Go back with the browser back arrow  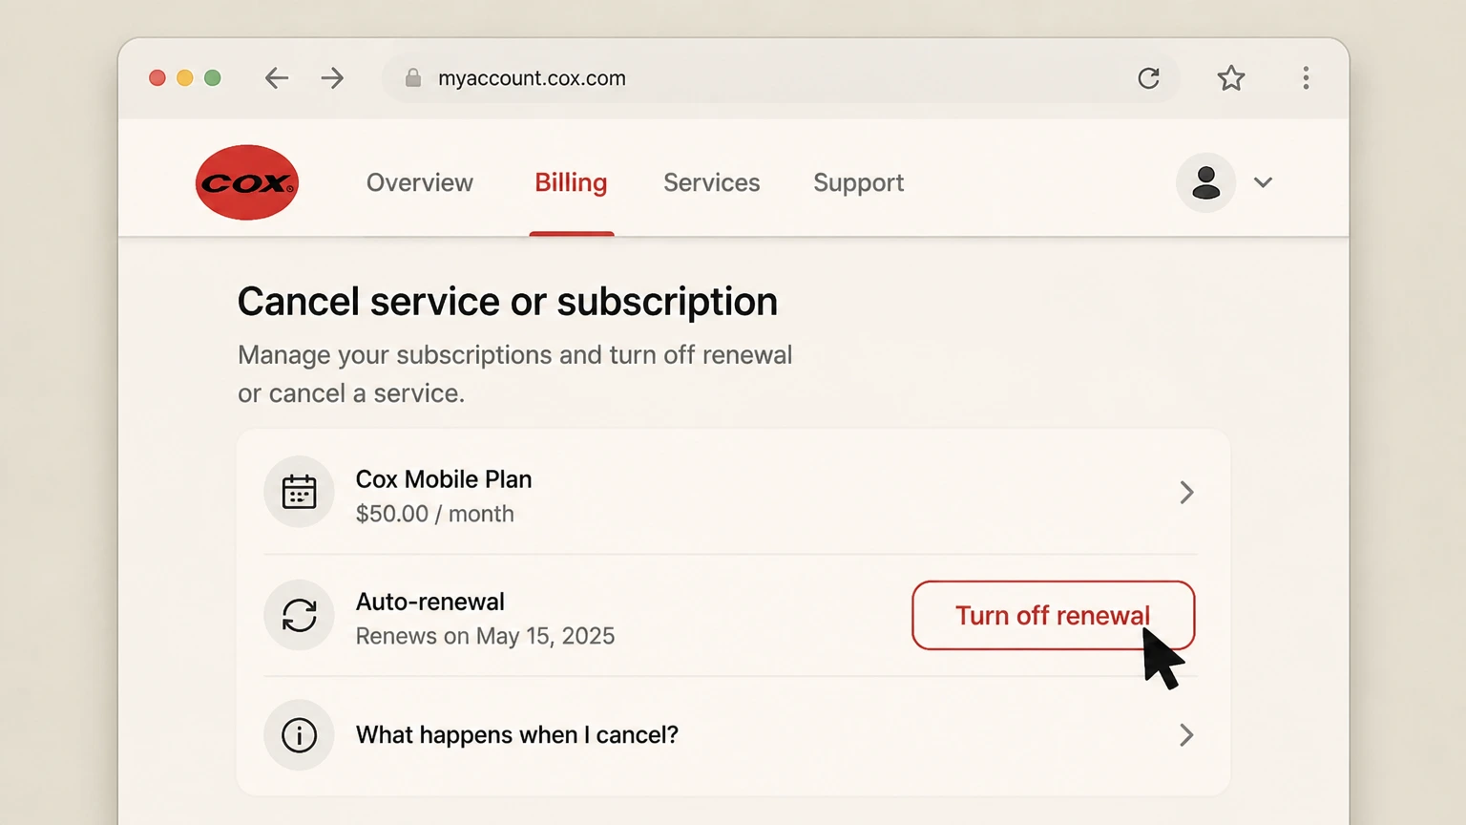(x=277, y=78)
